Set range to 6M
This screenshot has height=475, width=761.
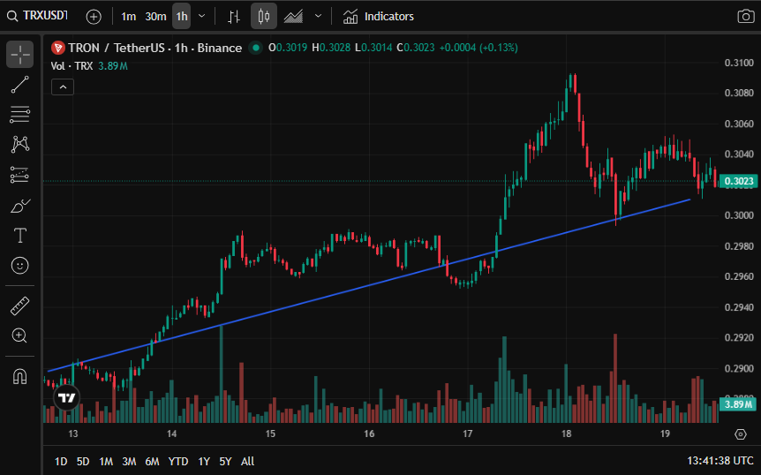tap(153, 462)
